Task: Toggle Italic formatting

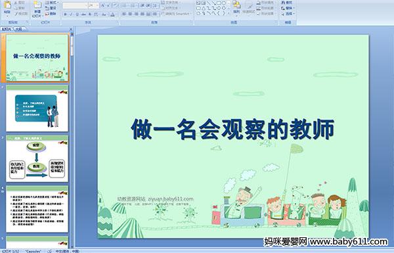Action: click(72, 14)
